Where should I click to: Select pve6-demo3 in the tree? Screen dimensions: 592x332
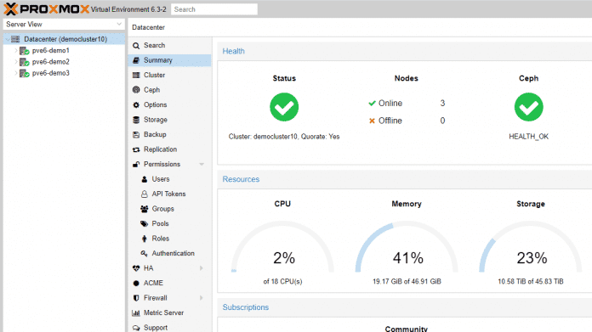coord(64,73)
